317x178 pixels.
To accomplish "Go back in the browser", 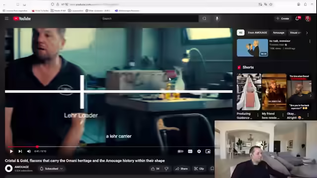I will coord(4,4).
